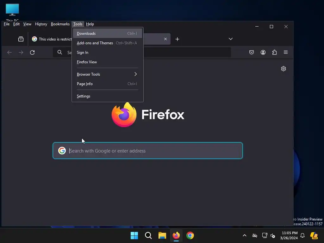This screenshot has width=324, height=243.
Task: Open the File menu
Action: pos(7,24)
